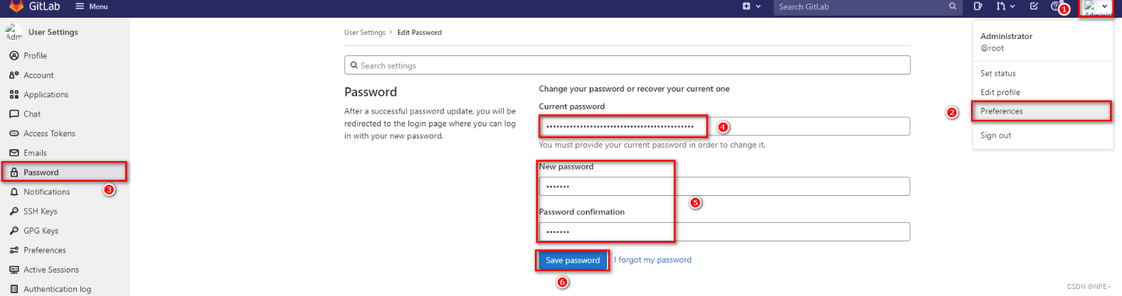Click the Save password button
1122x296 pixels.
coord(573,261)
